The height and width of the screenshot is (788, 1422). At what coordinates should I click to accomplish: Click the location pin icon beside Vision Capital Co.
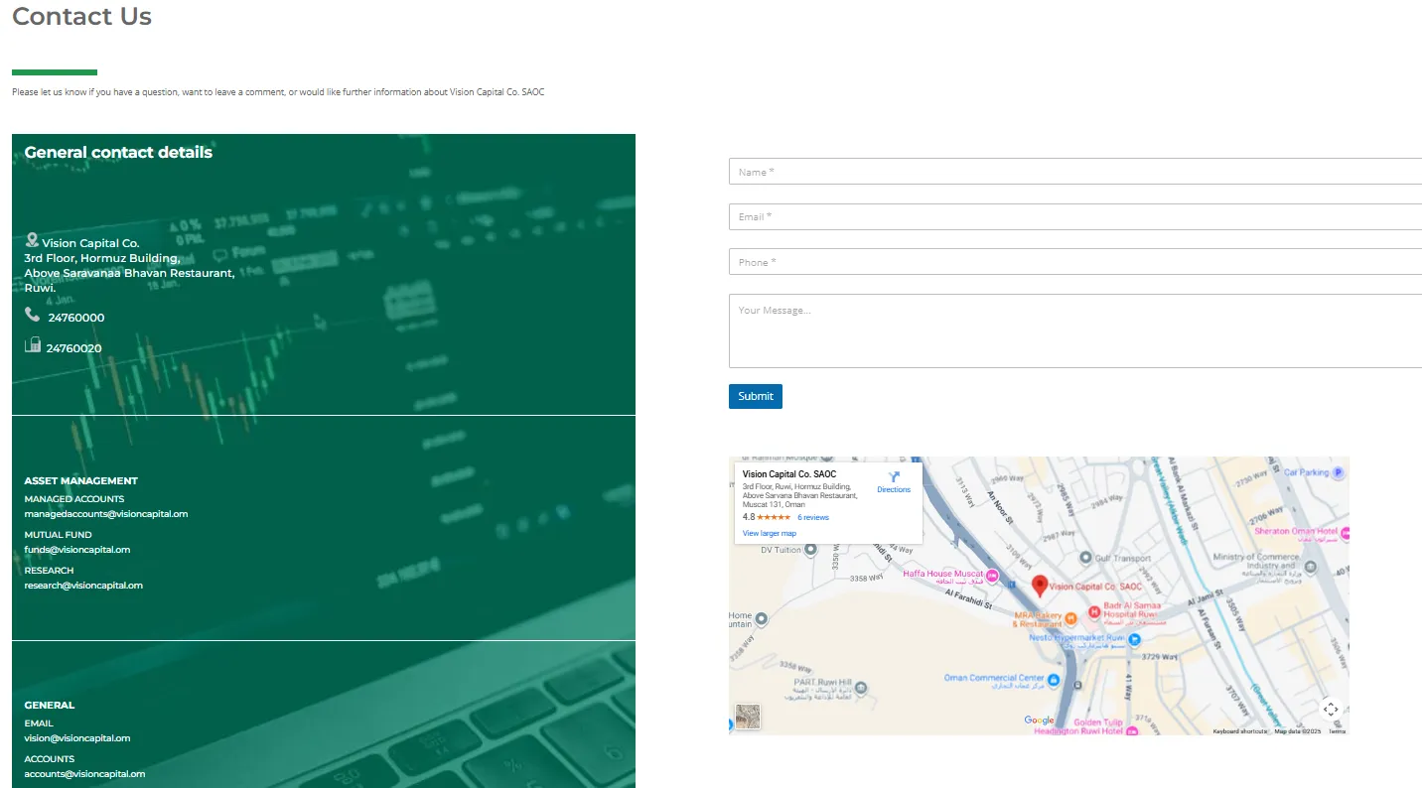tap(32, 240)
